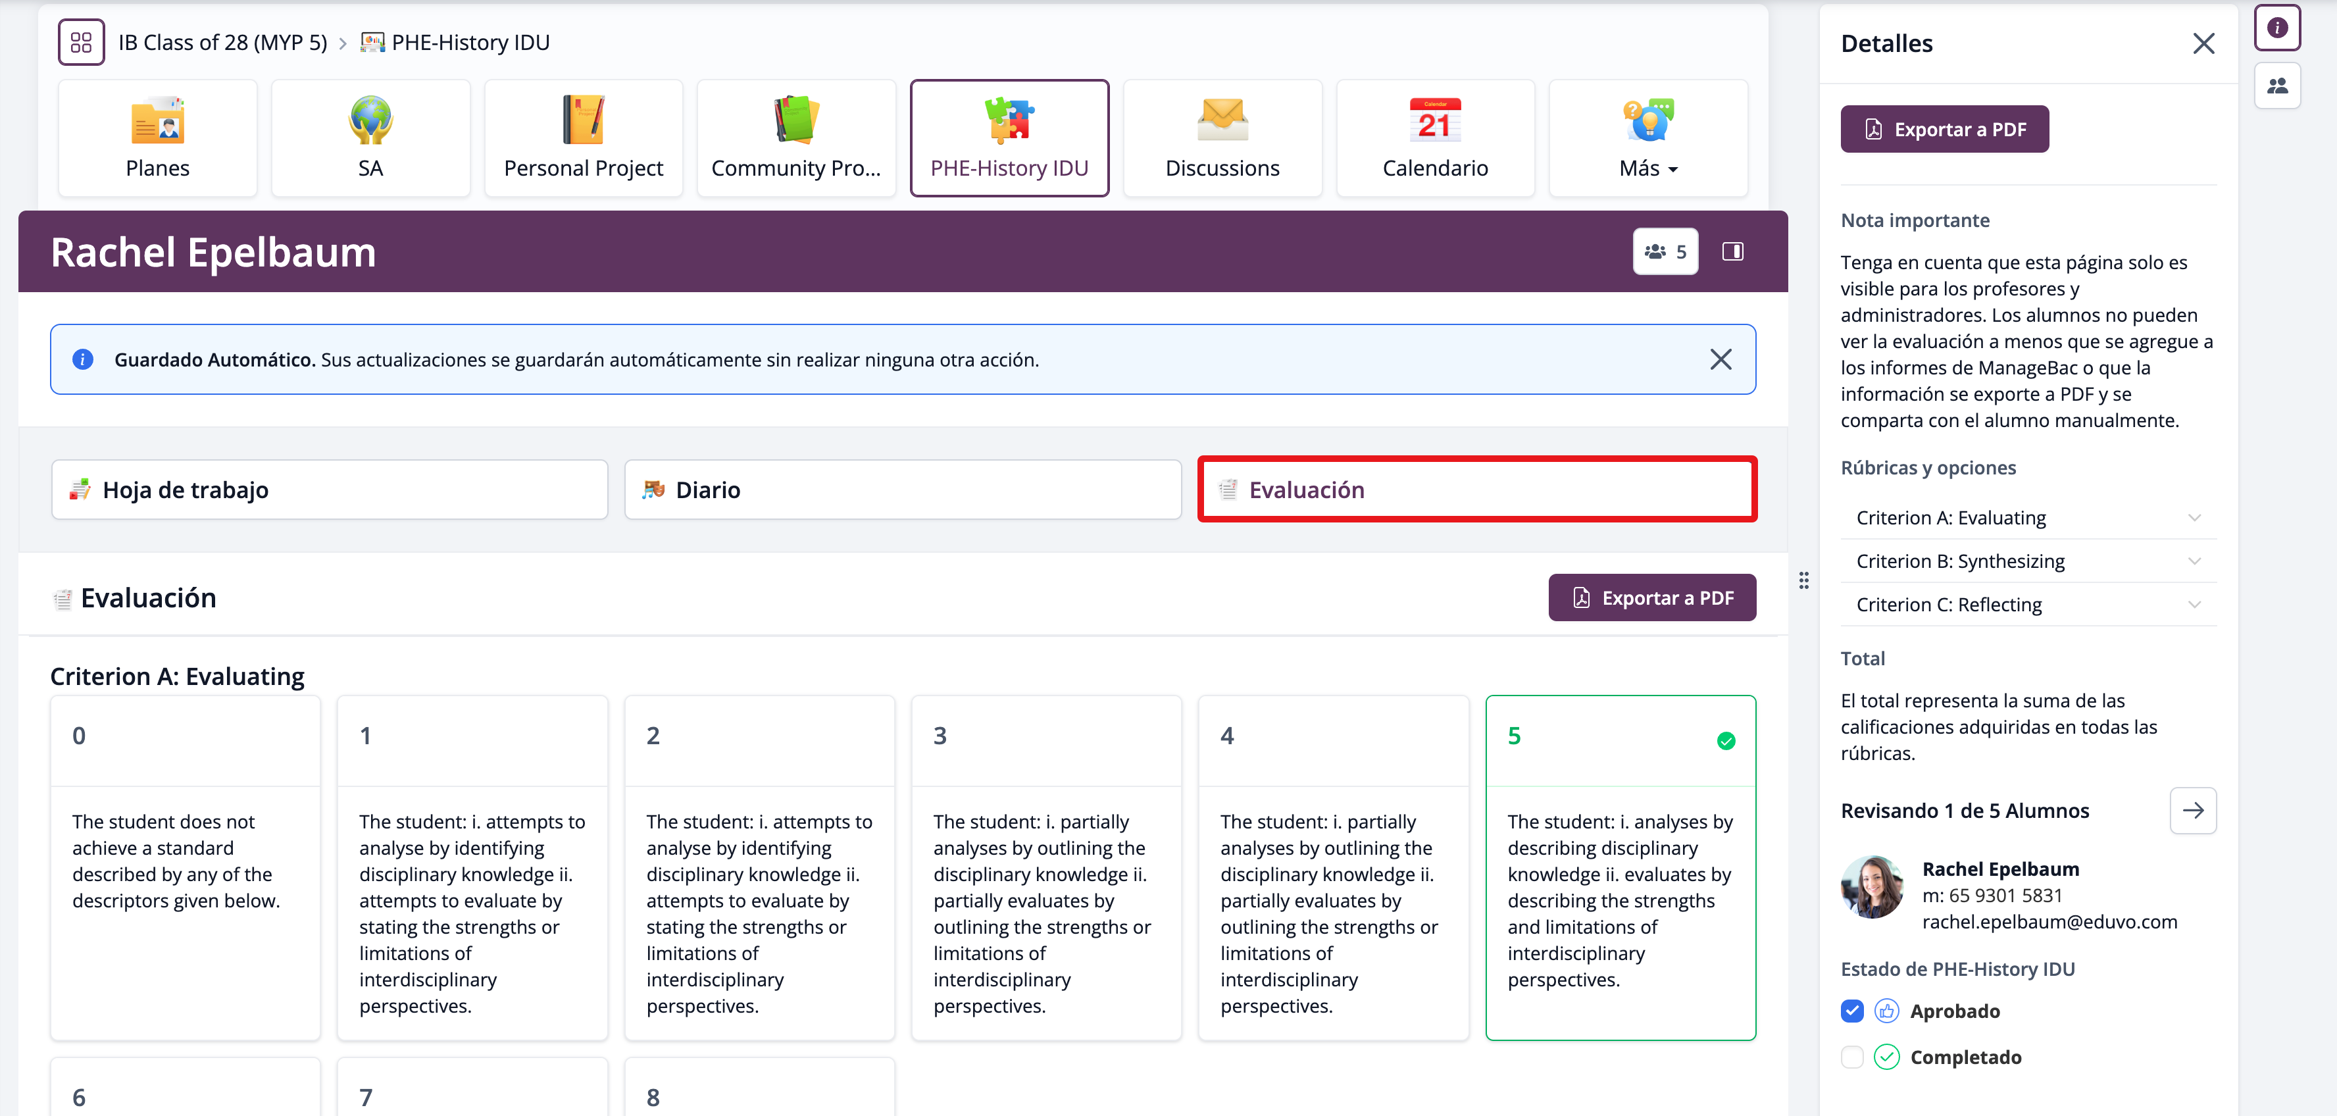The image size is (2337, 1116).
Task: Open the Planes folder icon
Action: point(158,120)
